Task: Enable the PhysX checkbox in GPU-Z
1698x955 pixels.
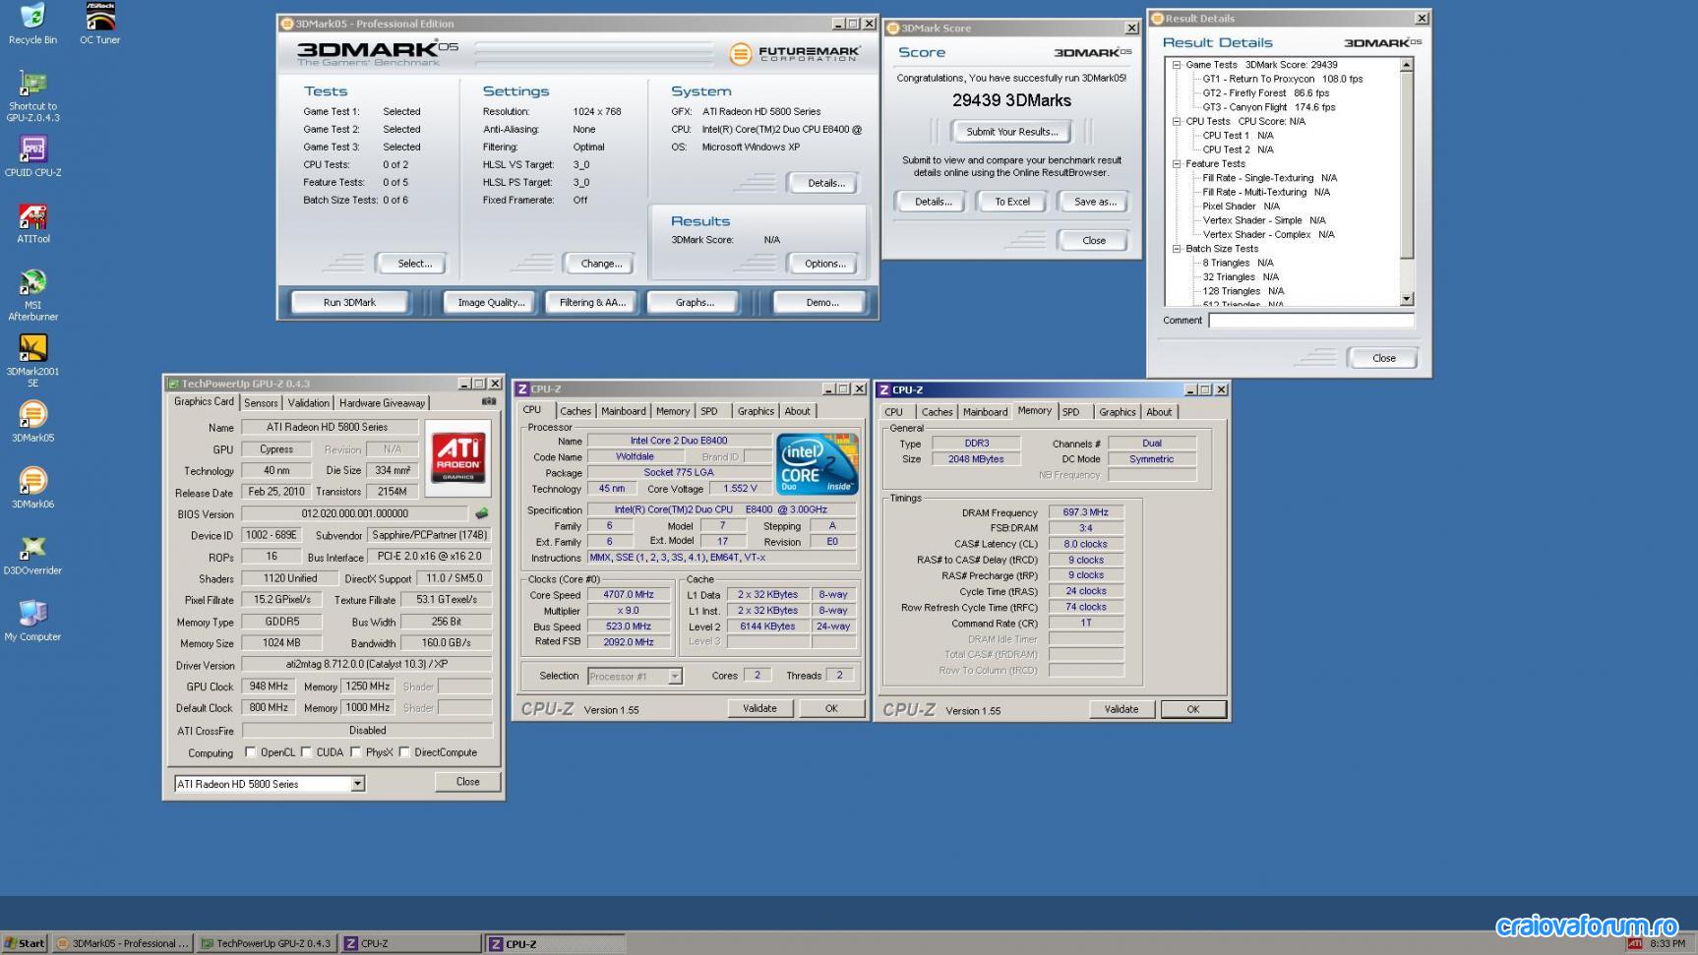Action: point(355,752)
